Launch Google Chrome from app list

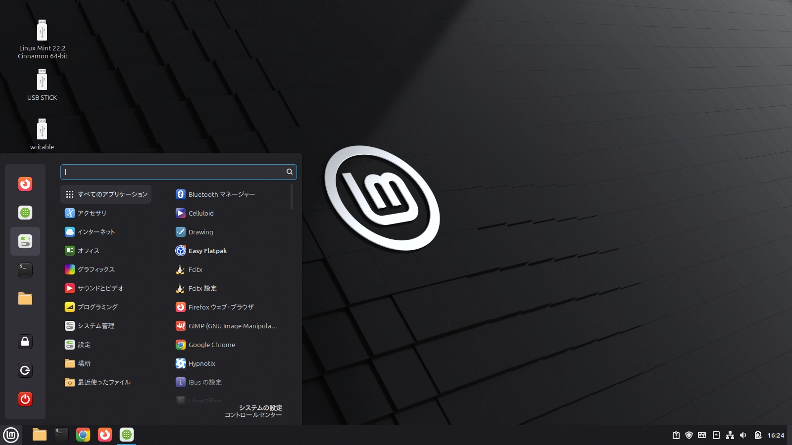[x=230, y=345]
